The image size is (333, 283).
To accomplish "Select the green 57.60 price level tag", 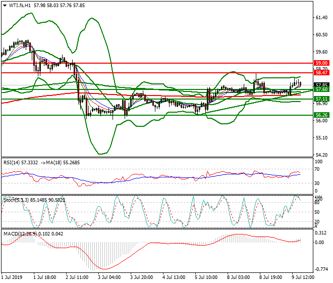I will pos(321,89).
